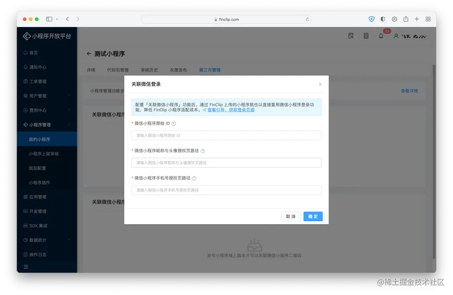Open the half-shield privacy extension icon

(383, 19)
